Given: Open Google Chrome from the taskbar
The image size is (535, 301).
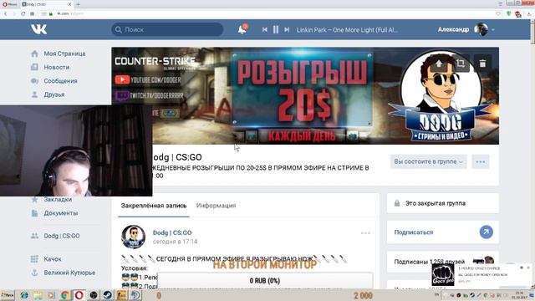Looking at the screenshot, I should point(65,295).
